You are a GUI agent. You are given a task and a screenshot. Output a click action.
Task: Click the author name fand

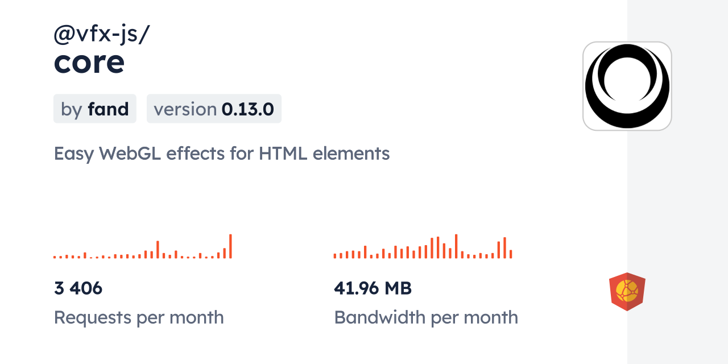[108, 109]
